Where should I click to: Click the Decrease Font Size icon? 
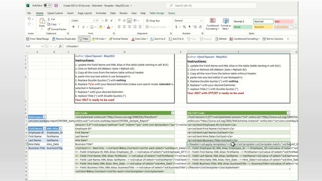[112, 21]
